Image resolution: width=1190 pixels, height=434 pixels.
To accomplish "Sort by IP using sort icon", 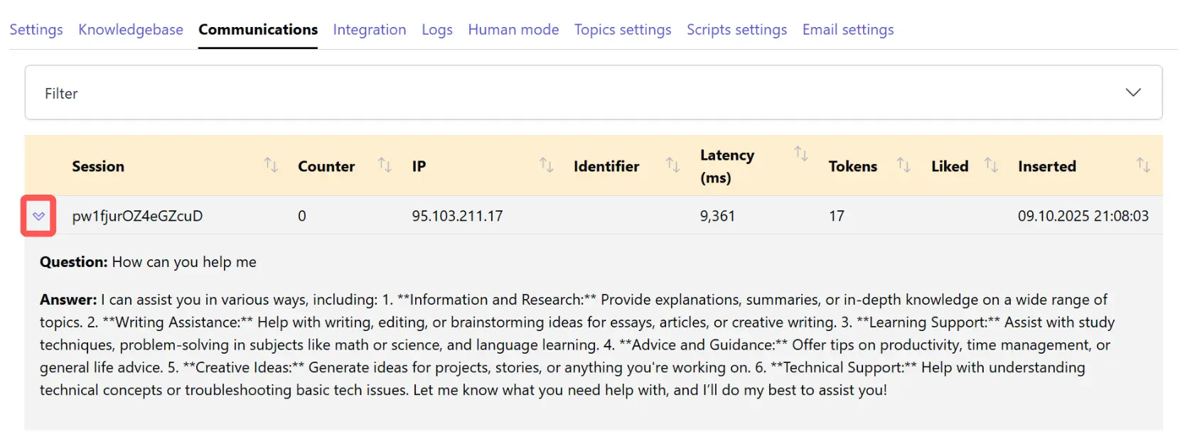I will pos(546,166).
